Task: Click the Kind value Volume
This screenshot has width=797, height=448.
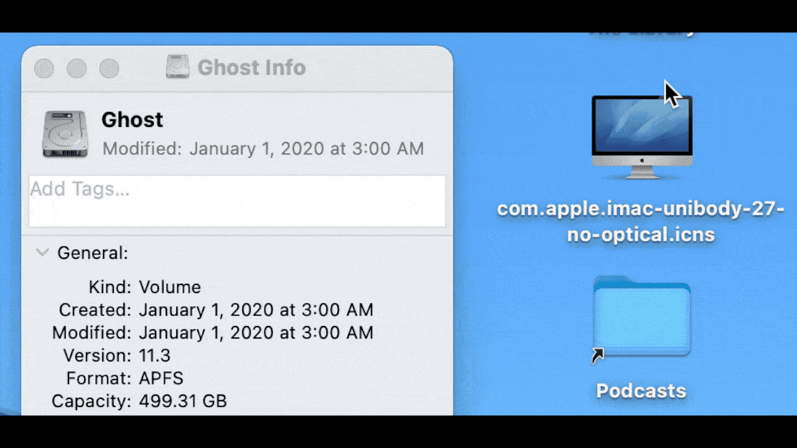Action: [x=170, y=287]
